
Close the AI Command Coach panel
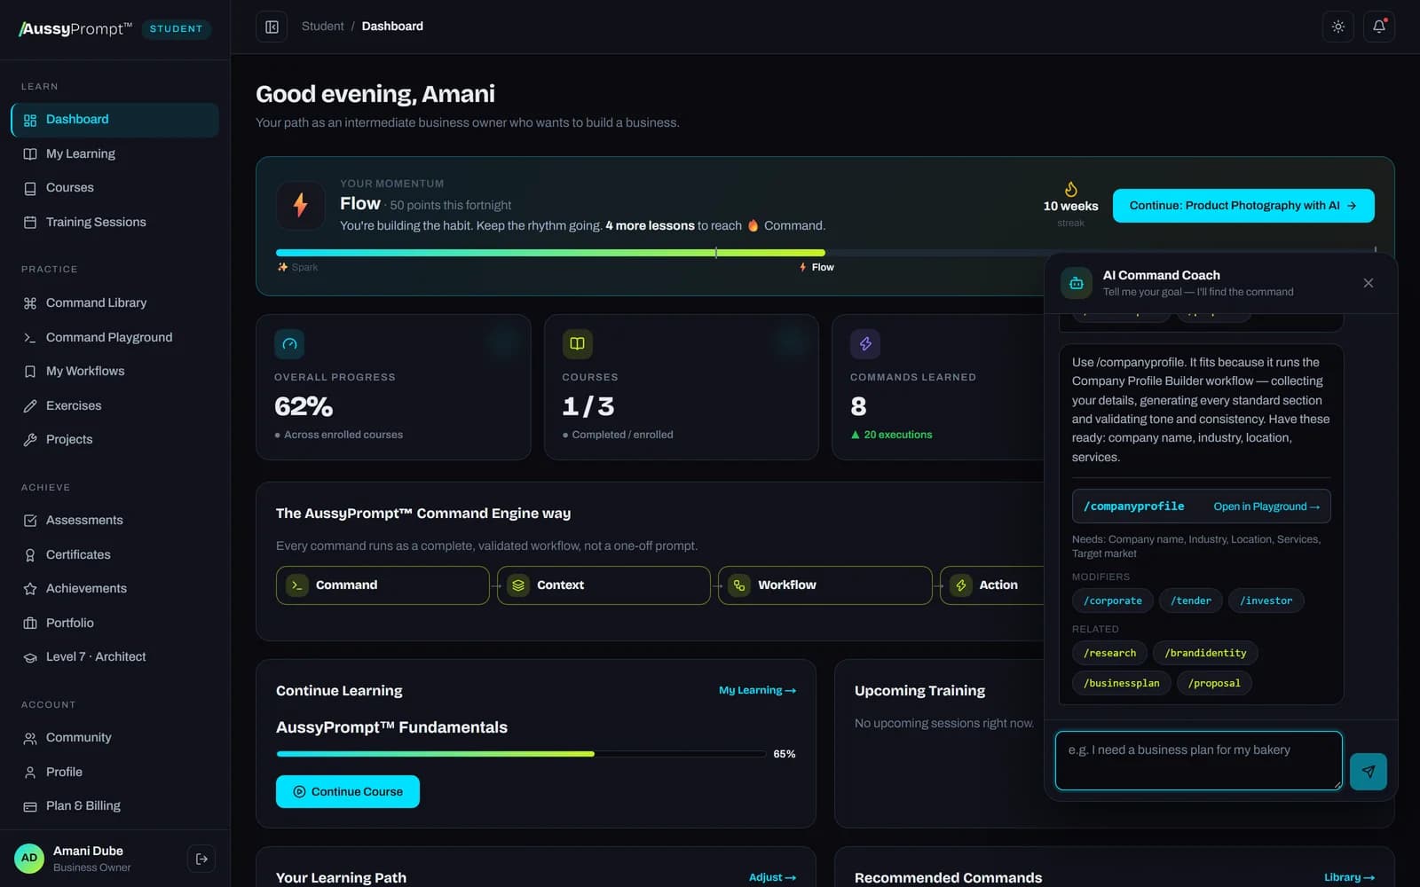point(1368,283)
